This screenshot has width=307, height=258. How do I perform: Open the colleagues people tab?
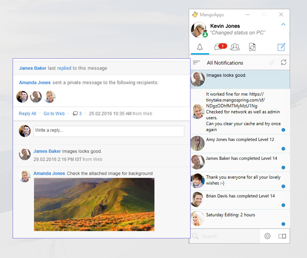235,47
